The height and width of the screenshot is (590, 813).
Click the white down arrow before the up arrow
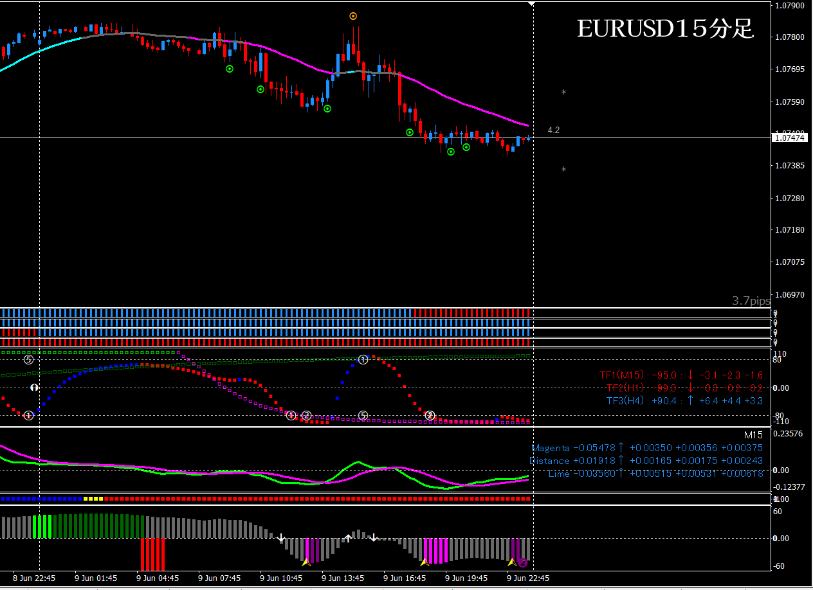[281, 537]
